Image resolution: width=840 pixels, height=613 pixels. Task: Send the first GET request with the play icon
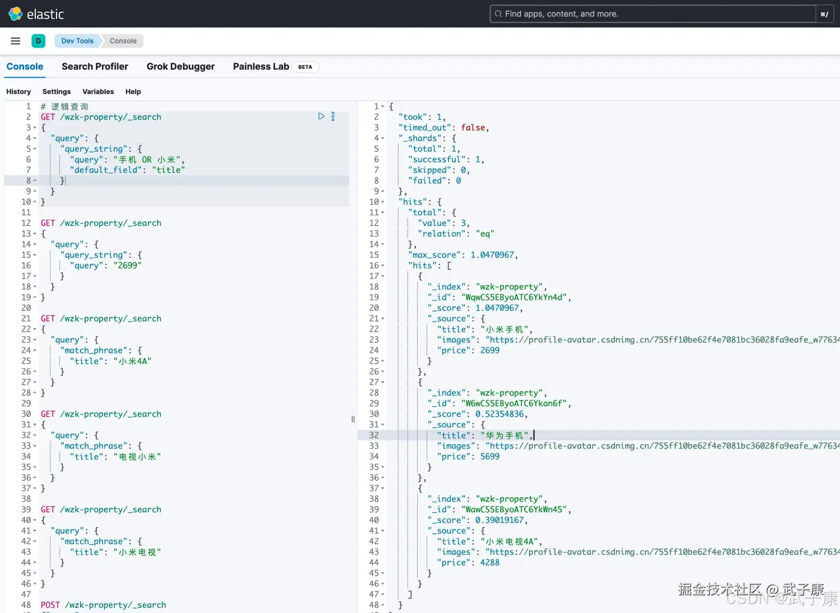pyautogui.click(x=321, y=116)
